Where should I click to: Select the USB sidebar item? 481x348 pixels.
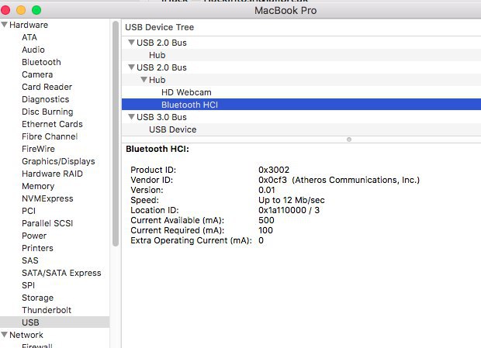(30, 322)
